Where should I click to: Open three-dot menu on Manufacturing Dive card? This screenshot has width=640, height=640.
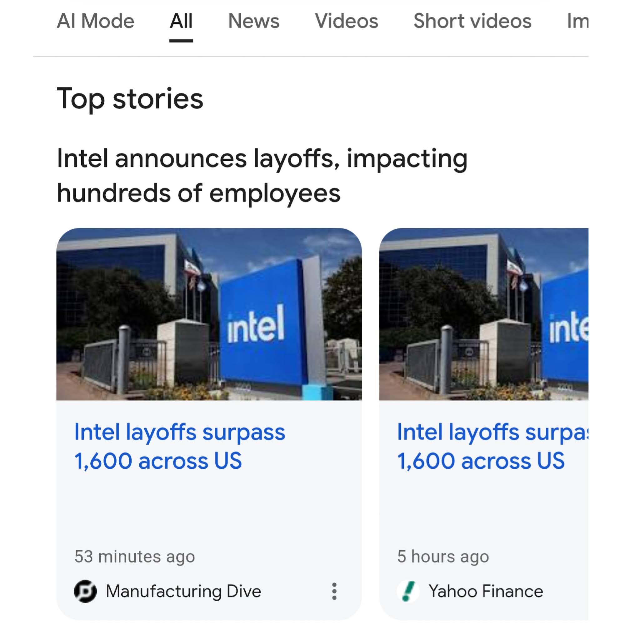(334, 591)
